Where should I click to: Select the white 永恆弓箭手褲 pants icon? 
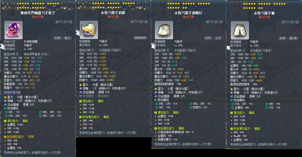click(240, 30)
